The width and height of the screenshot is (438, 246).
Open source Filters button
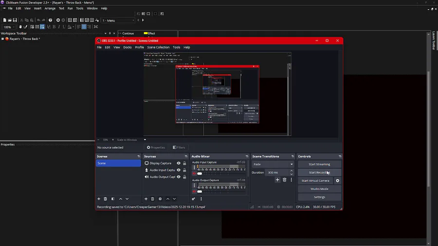tap(179, 147)
